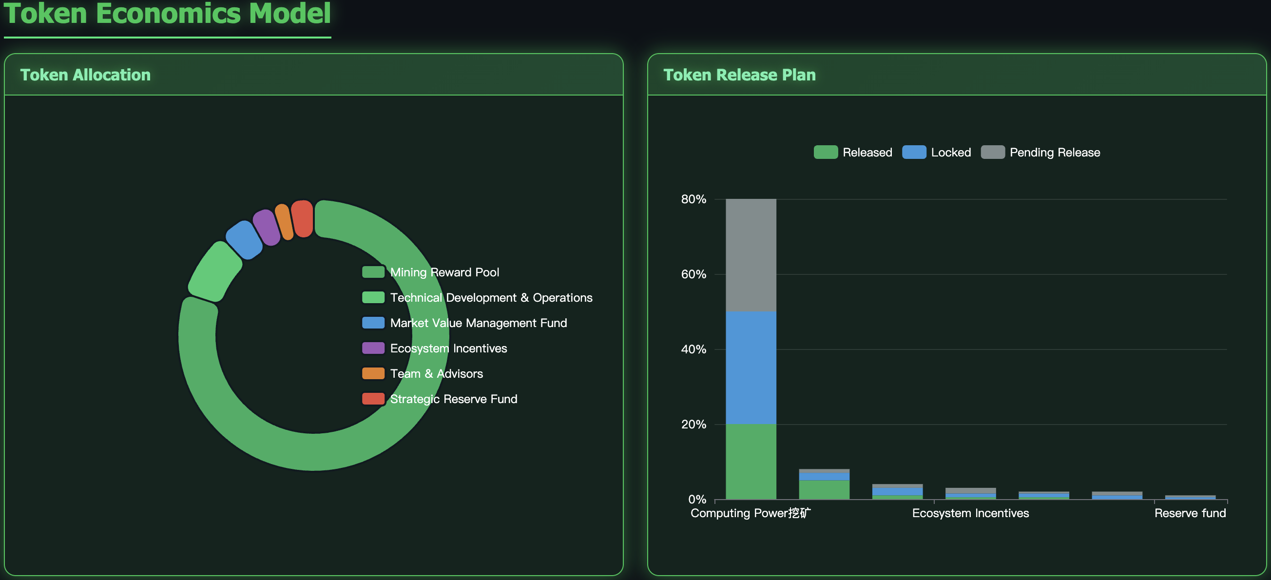Viewport: 1271px width, 580px height.
Task: Click the Token Allocation panel heading
Action: click(x=85, y=75)
